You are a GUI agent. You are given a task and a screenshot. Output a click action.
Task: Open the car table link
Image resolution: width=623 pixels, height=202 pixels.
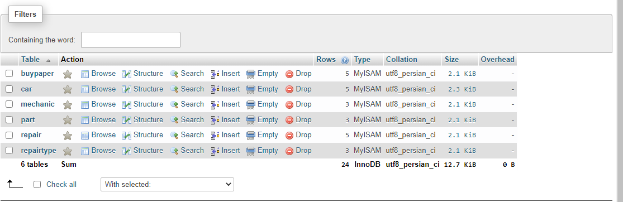pos(27,89)
